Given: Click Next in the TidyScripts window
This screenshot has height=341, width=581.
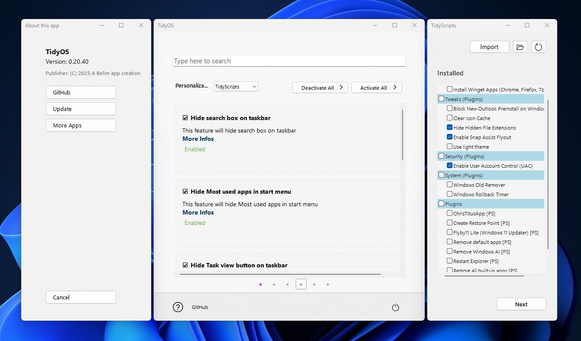Looking at the screenshot, I should click(521, 304).
